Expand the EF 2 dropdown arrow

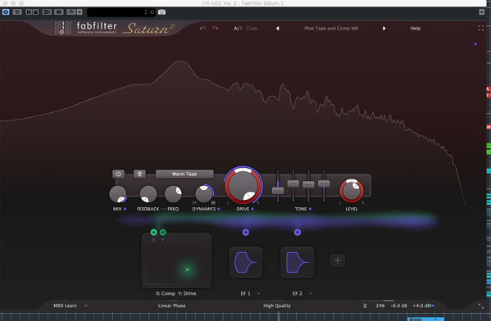pos(311,293)
